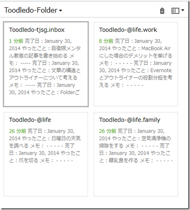Select the Toodledo-@life note title
This screenshot has height=210, width=190.
point(30,120)
